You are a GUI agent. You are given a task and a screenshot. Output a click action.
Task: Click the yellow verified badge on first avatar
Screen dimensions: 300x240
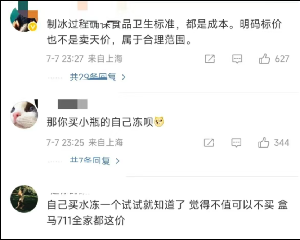(x=33, y=27)
